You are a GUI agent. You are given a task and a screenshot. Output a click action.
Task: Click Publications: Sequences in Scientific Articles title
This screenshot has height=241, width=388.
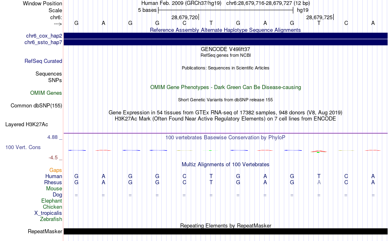click(225, 68)
